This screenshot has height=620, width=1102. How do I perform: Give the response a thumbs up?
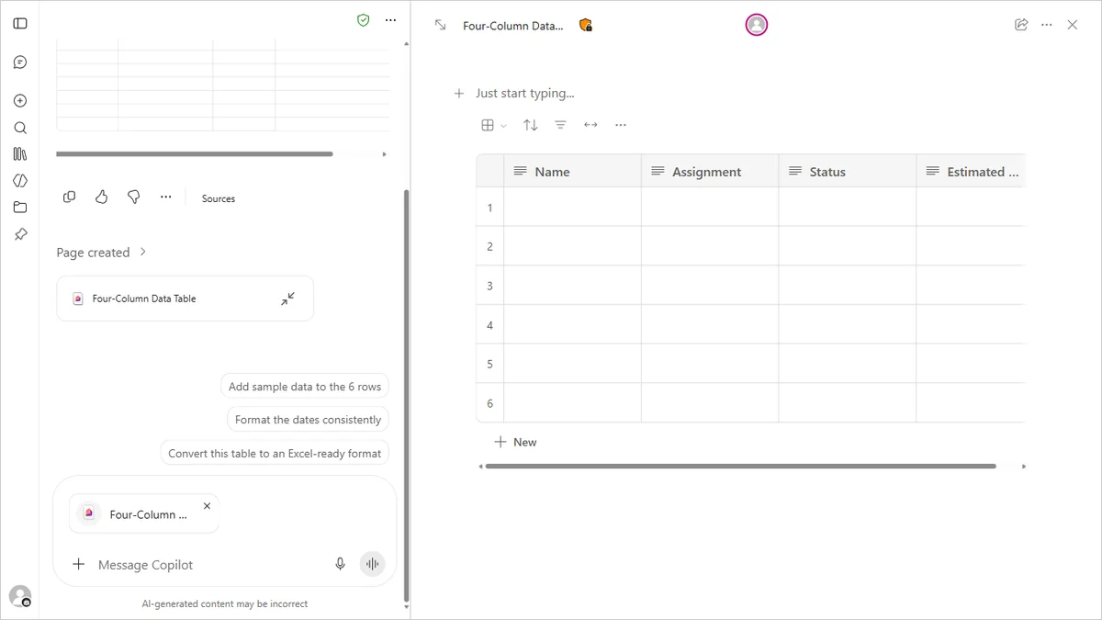pyautogui.click(x=101, y=197)
